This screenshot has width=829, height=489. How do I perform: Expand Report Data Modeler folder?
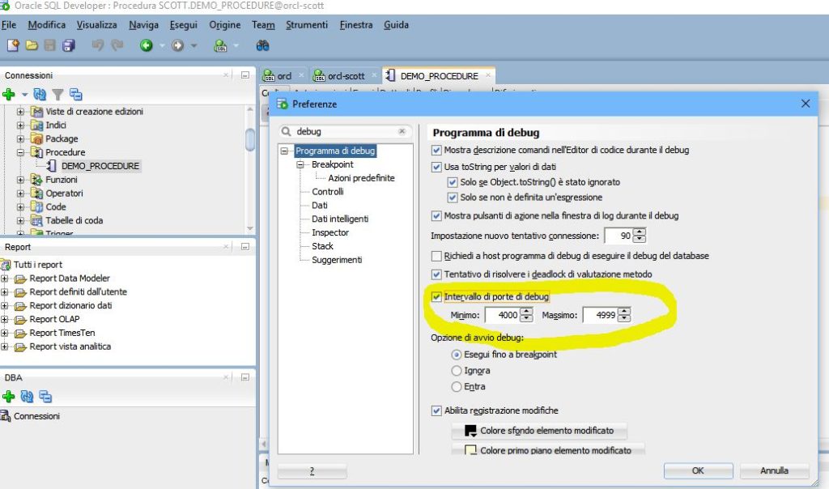4,278
